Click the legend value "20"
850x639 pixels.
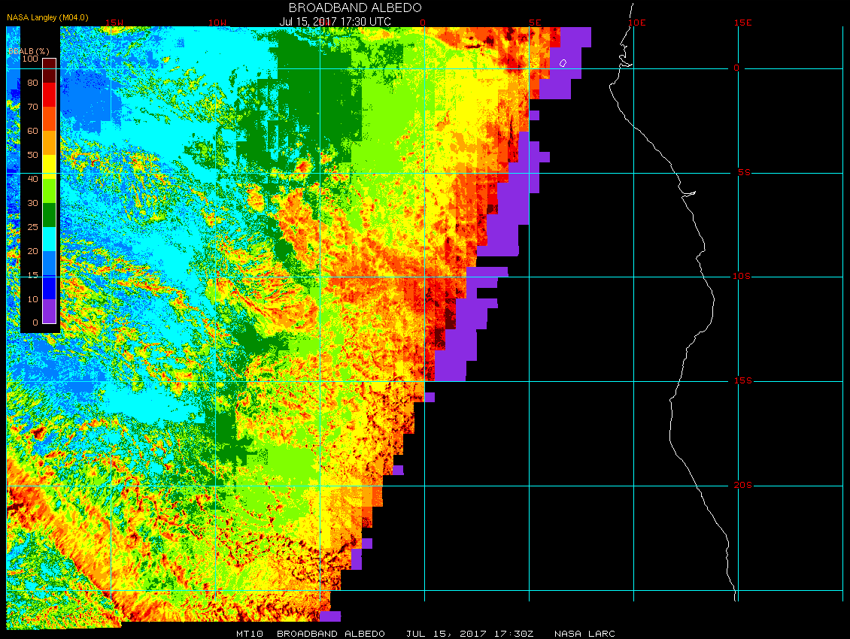[x=33, y=252]
